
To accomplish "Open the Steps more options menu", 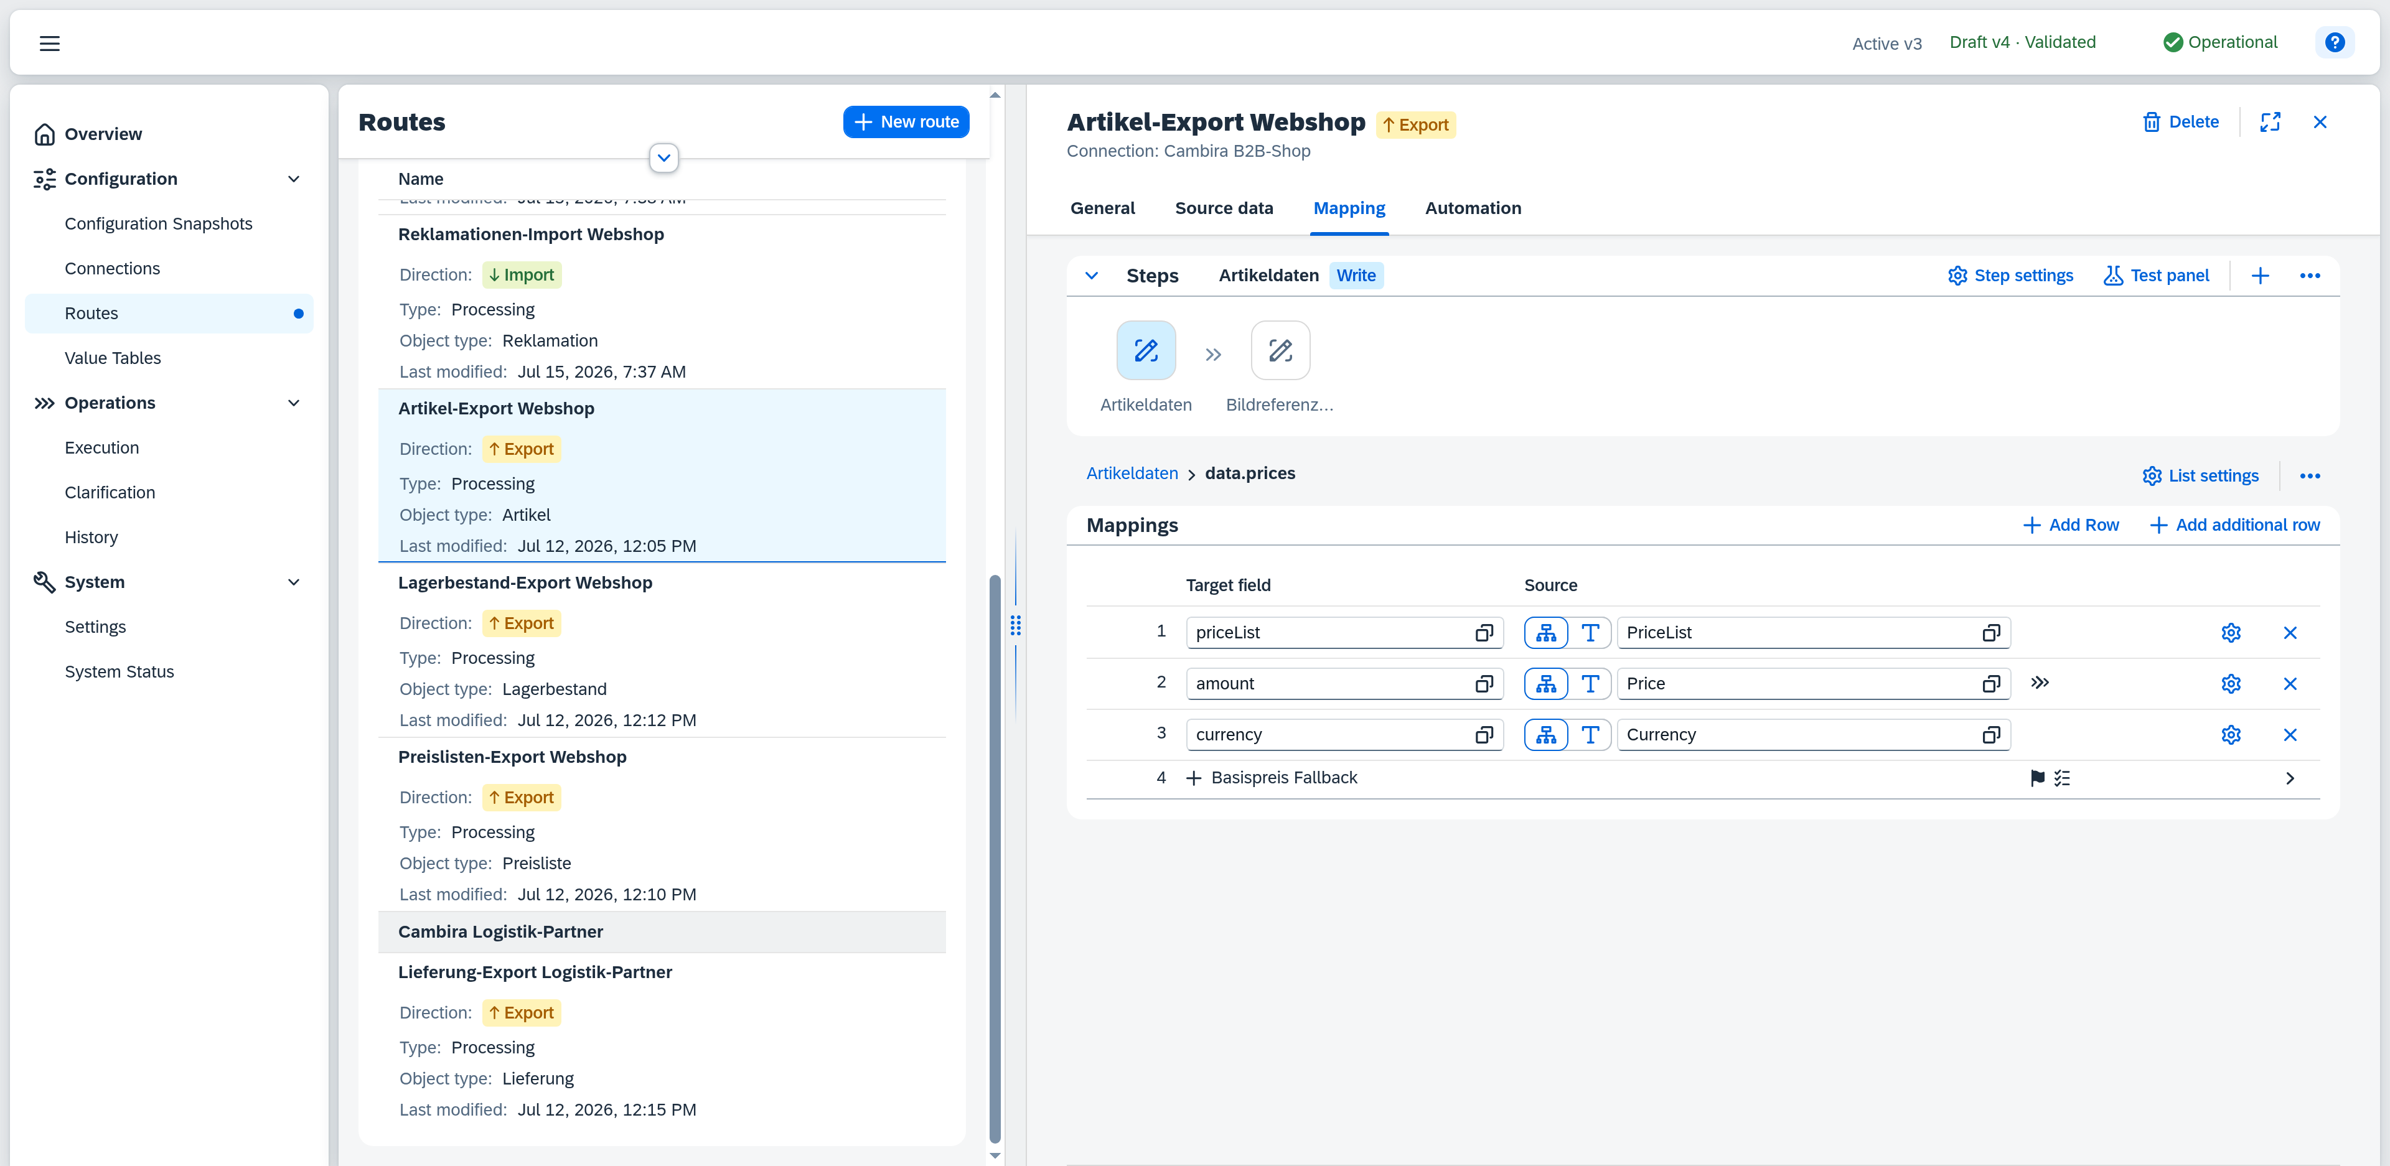I will click(2309, 276).
